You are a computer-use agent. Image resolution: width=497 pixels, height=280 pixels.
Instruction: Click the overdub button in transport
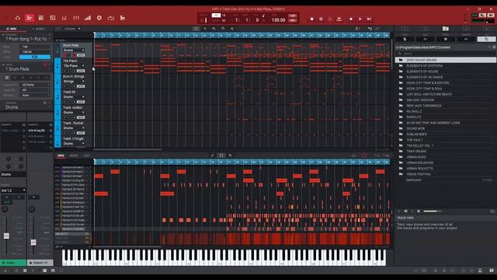(321, 19)
